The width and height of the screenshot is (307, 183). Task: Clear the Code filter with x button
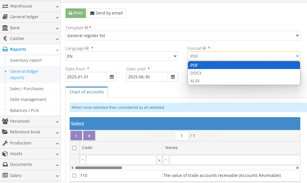point(159,160)
